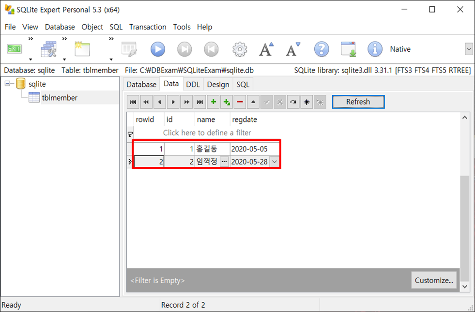The image size is (475, 312).
Task: Jump to last record navigator button
Action: 199,102
